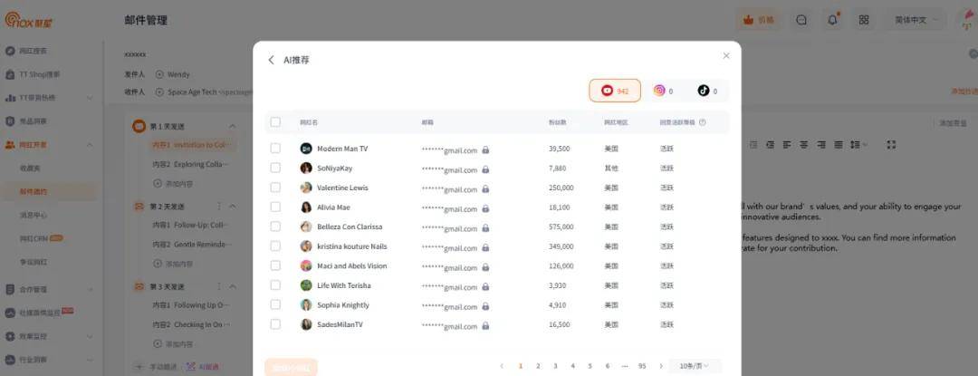Open Modern Man TV avatar
This screenshot has height=376, width=978.
(306, 149)
